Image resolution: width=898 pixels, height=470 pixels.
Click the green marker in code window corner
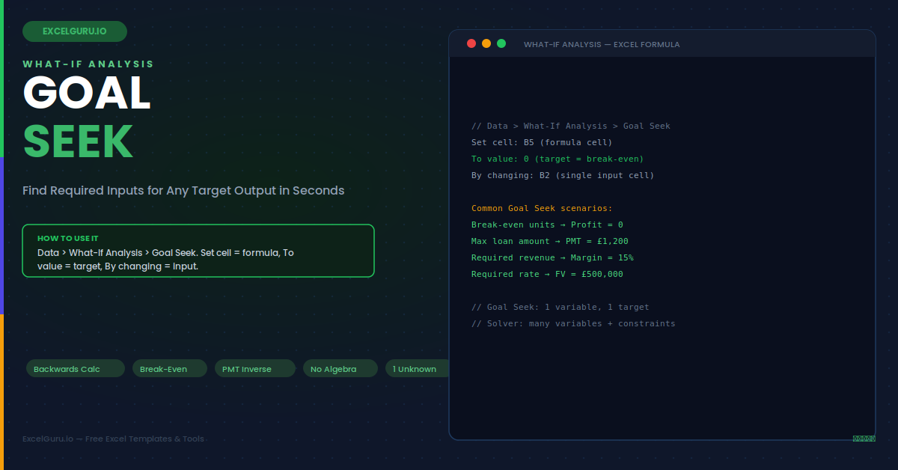coord(864,439)
